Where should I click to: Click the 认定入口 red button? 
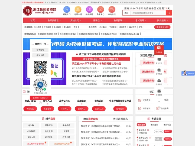point(99,109)
